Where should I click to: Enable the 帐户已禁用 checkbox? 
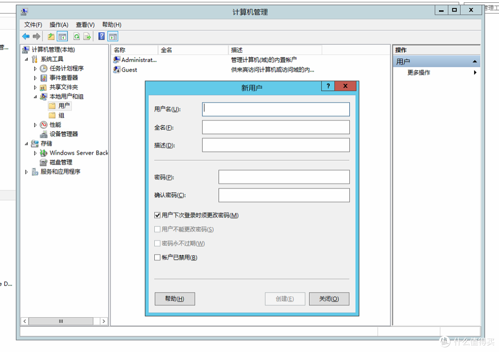click(158, 257)
